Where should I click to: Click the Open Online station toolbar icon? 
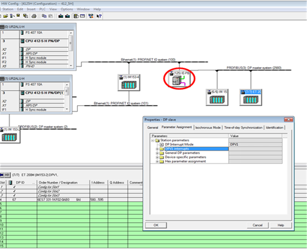(x=12, y=16)
